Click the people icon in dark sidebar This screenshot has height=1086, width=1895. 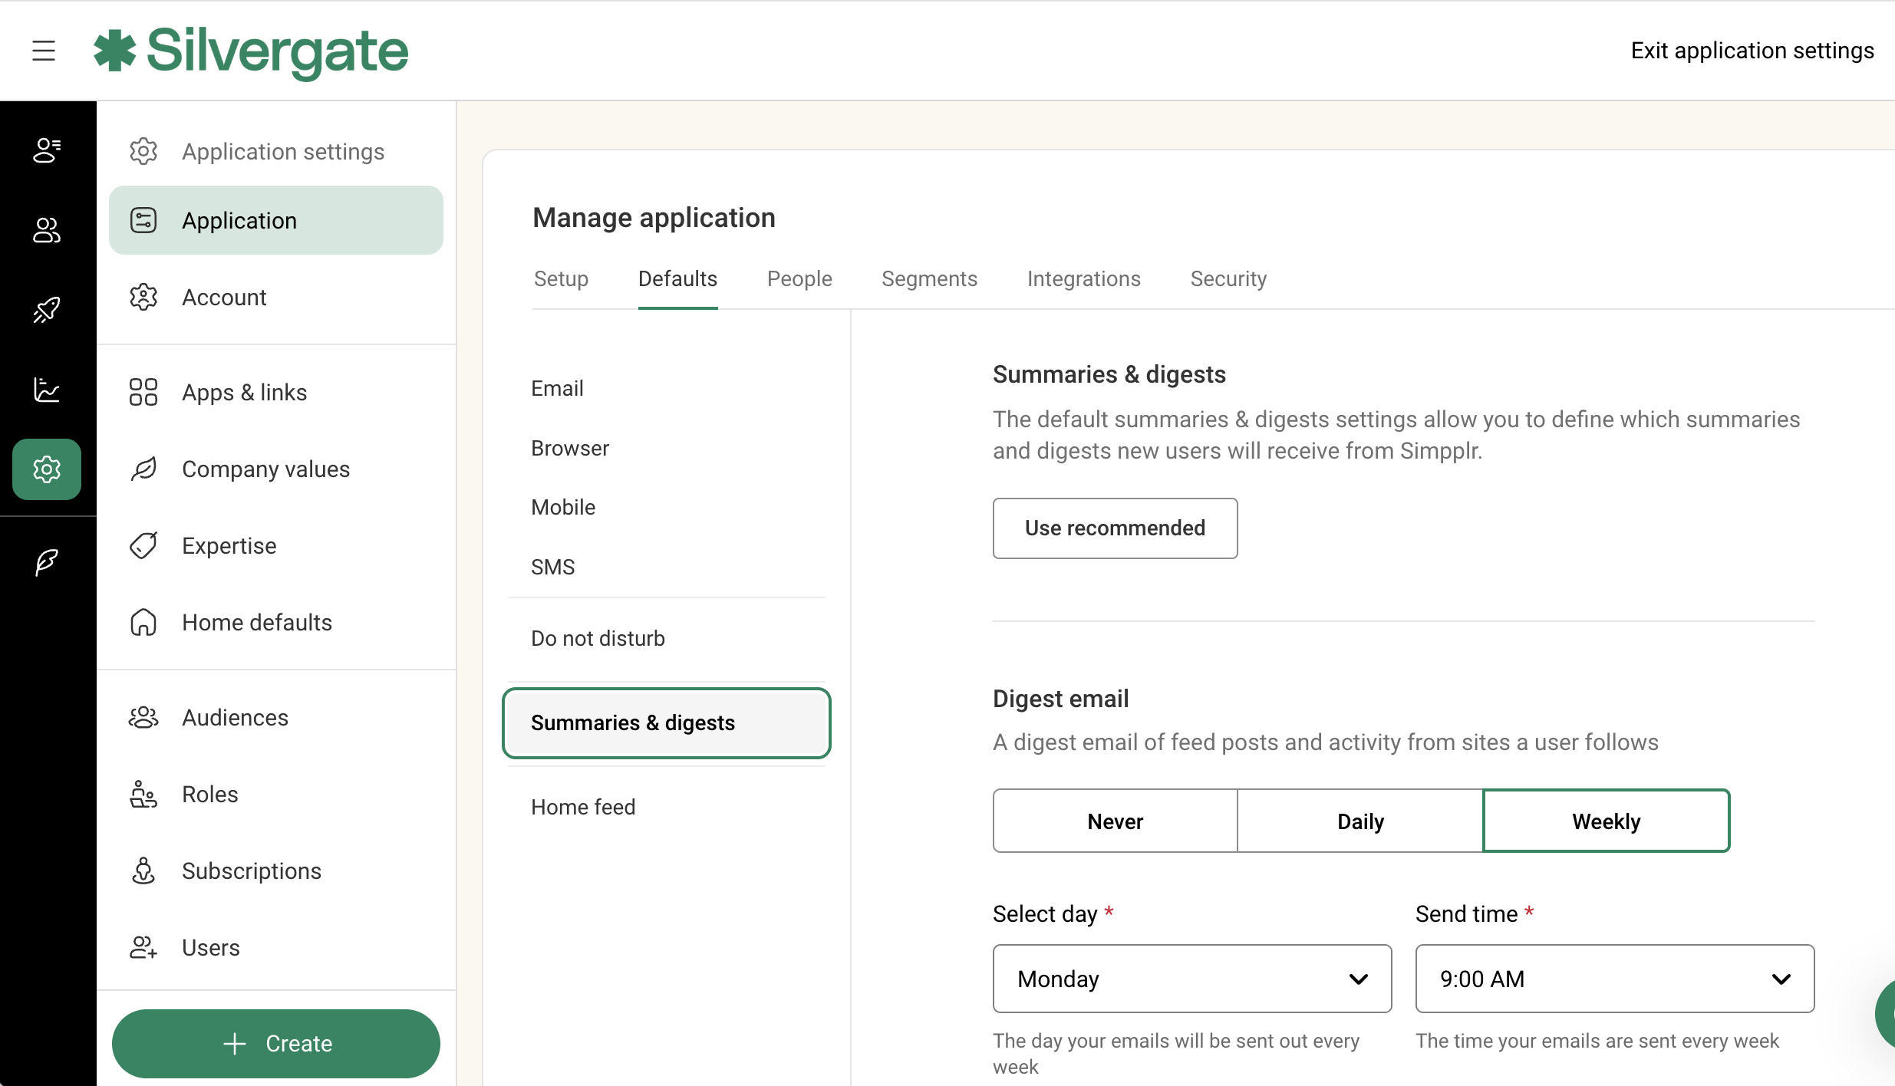tap(47, 230)
